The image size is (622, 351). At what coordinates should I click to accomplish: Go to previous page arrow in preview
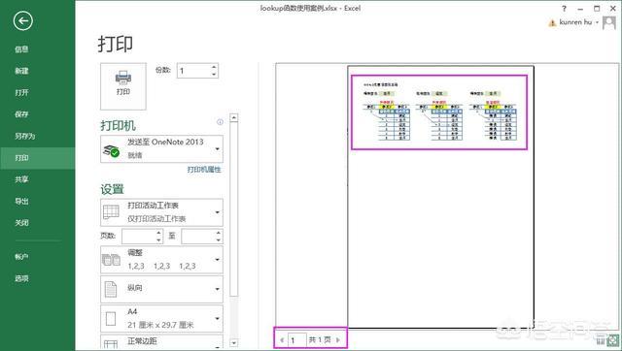pyautogui.click(x=282, y=339)
